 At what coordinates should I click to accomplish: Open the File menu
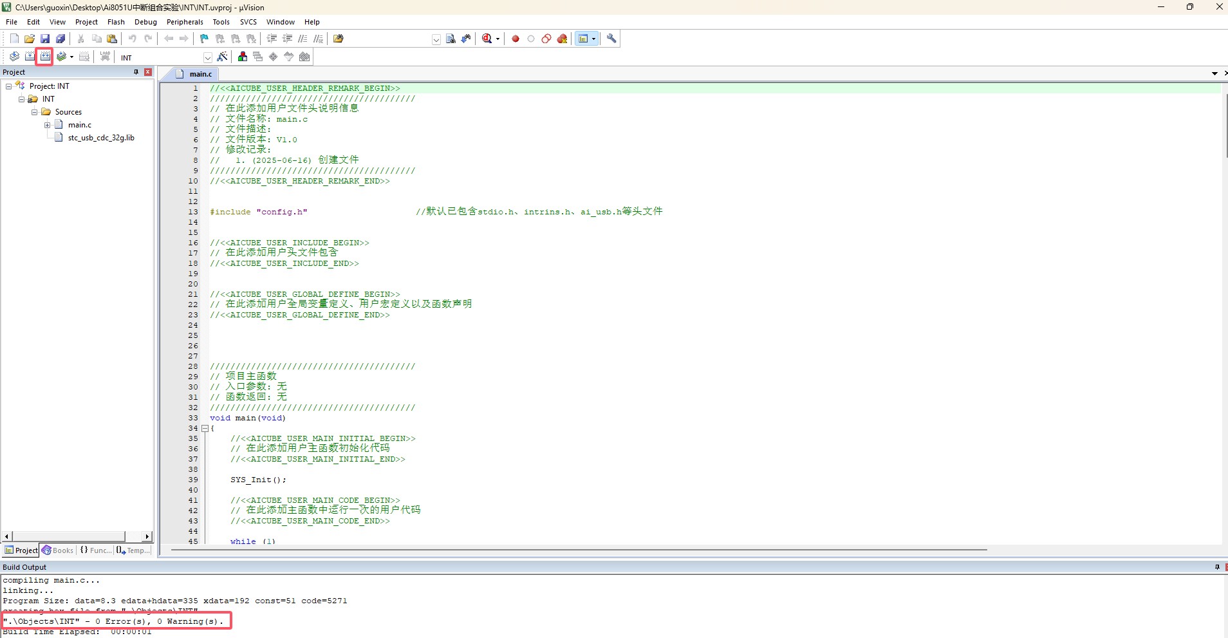12,22
